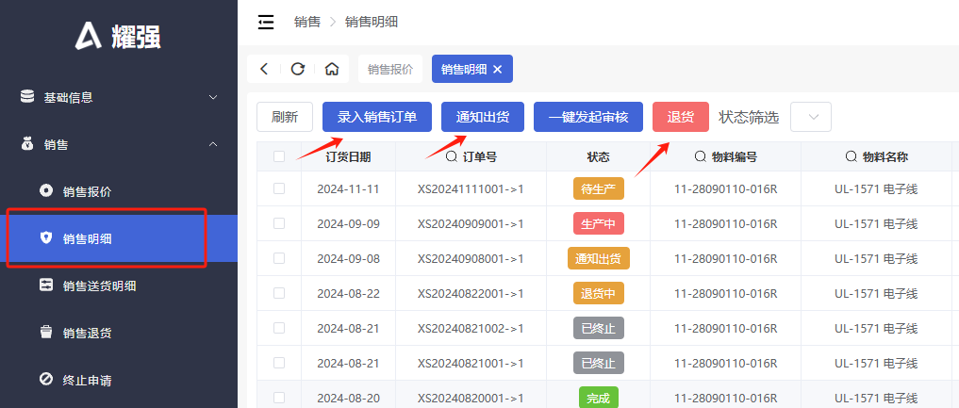Screen dimensions: 959x408
Task: Collapse the 销售 menu chevron
Action: tap(213, 144)
